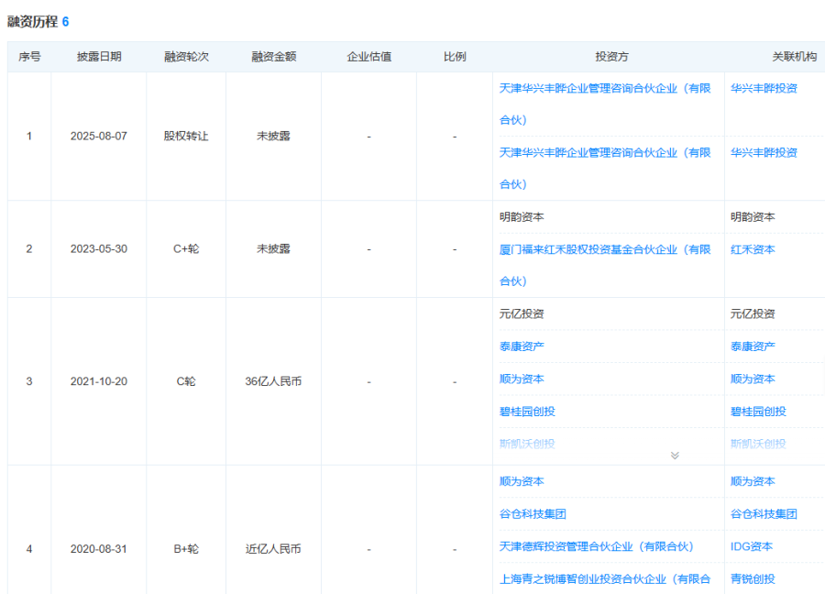The width and height of the screenshot is (825, 594).
Task: Open 顺为资本 related institution in the B+轮 row
Action: click(753, 481)
